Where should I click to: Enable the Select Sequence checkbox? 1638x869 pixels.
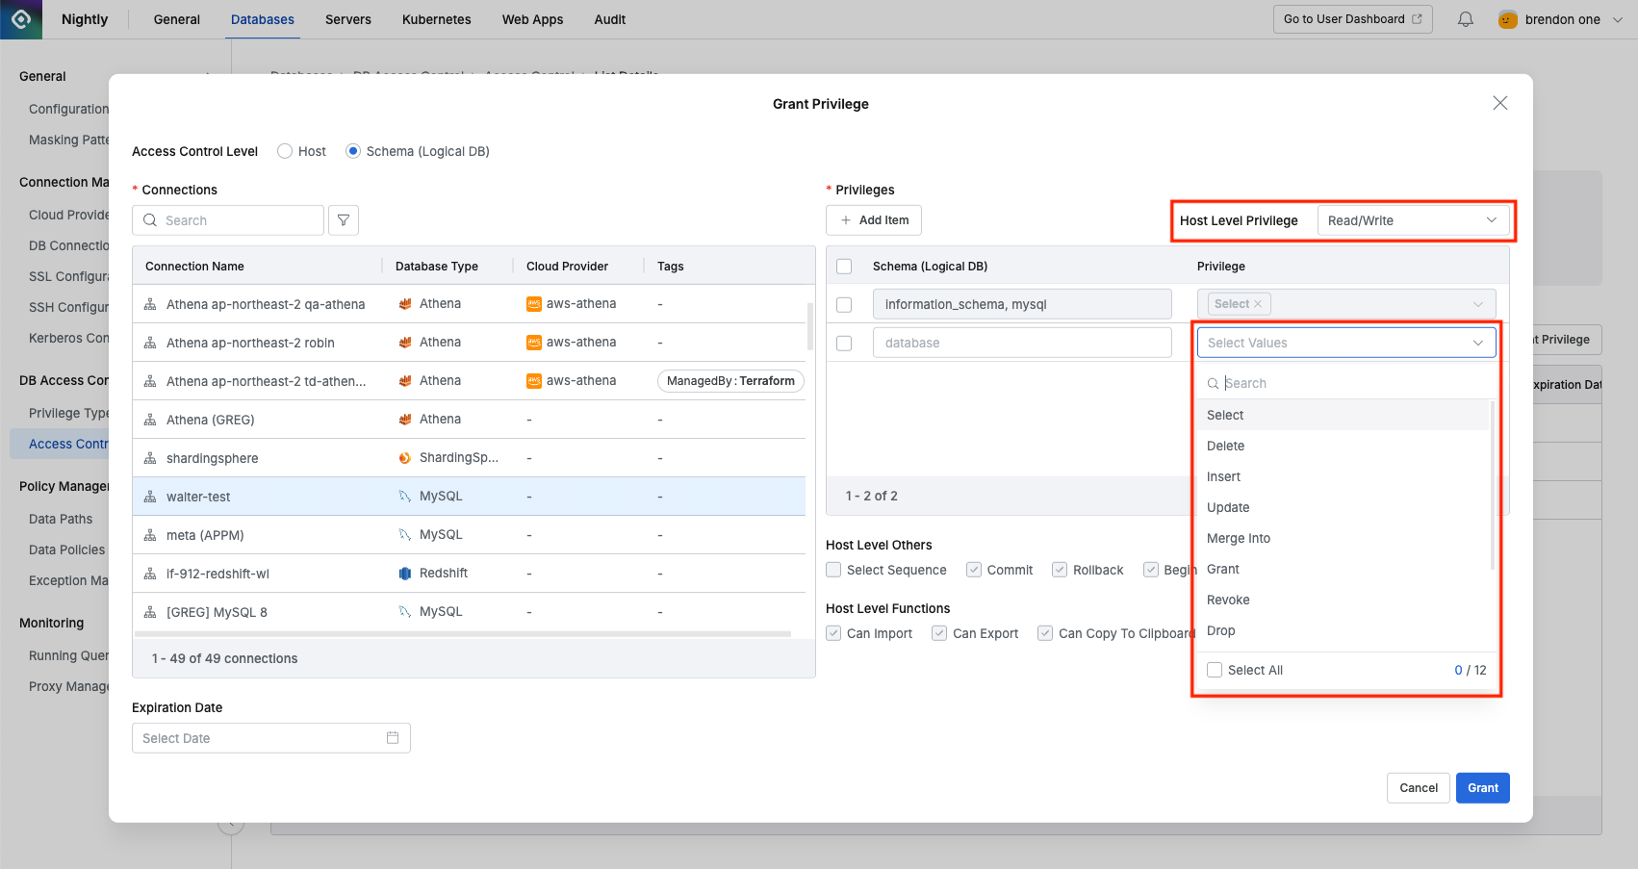tap(833, 570)
